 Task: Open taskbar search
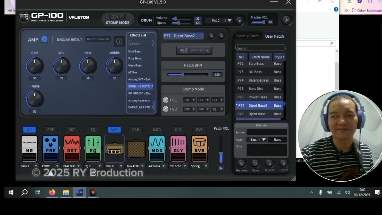click(x=24, y=193)
